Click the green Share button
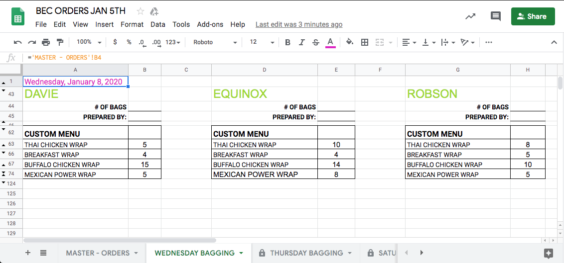This screenshot has width=564, height=263. pos(533,16)
